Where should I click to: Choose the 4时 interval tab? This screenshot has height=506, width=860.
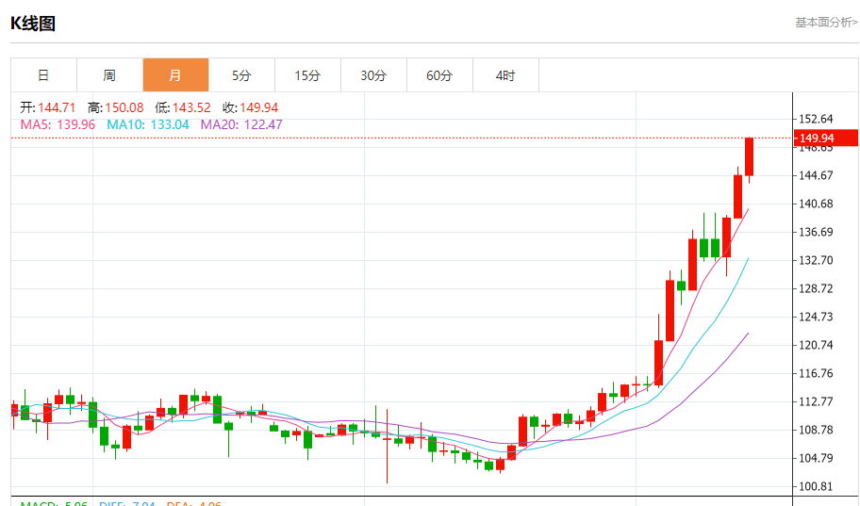[505, 75]
